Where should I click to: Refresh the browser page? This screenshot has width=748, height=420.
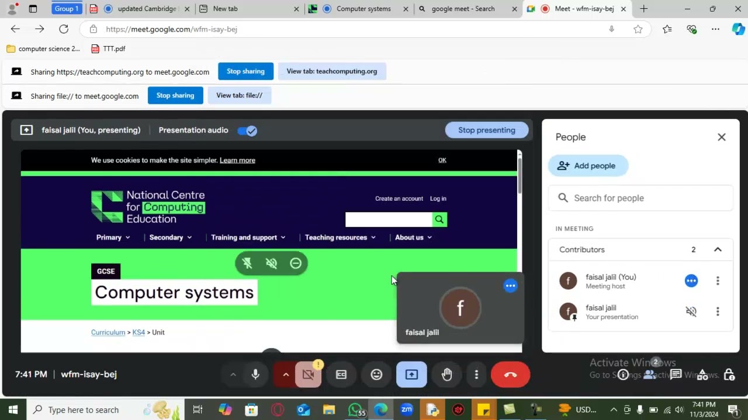click(64, 29)
